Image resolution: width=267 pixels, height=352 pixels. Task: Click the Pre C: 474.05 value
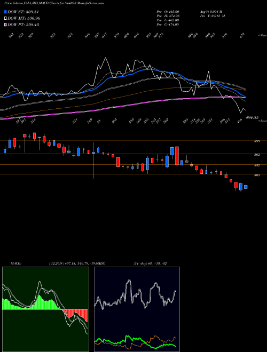tap(168, 25)
